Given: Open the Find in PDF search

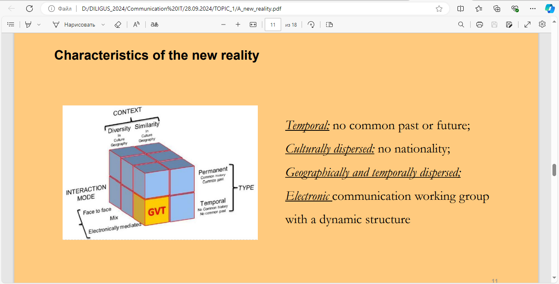Looking at the screenshot, I should click(x=461, y=25).
